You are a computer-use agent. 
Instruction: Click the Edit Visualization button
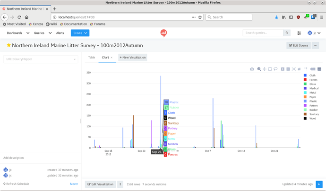click(101, 184)
